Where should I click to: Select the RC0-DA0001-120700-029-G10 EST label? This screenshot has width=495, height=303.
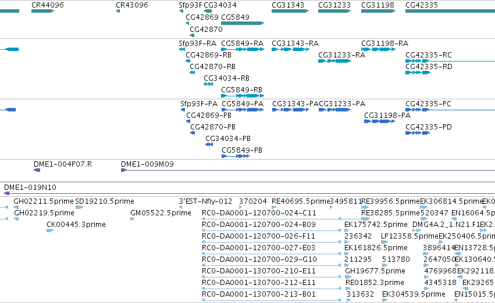(259, 259)
